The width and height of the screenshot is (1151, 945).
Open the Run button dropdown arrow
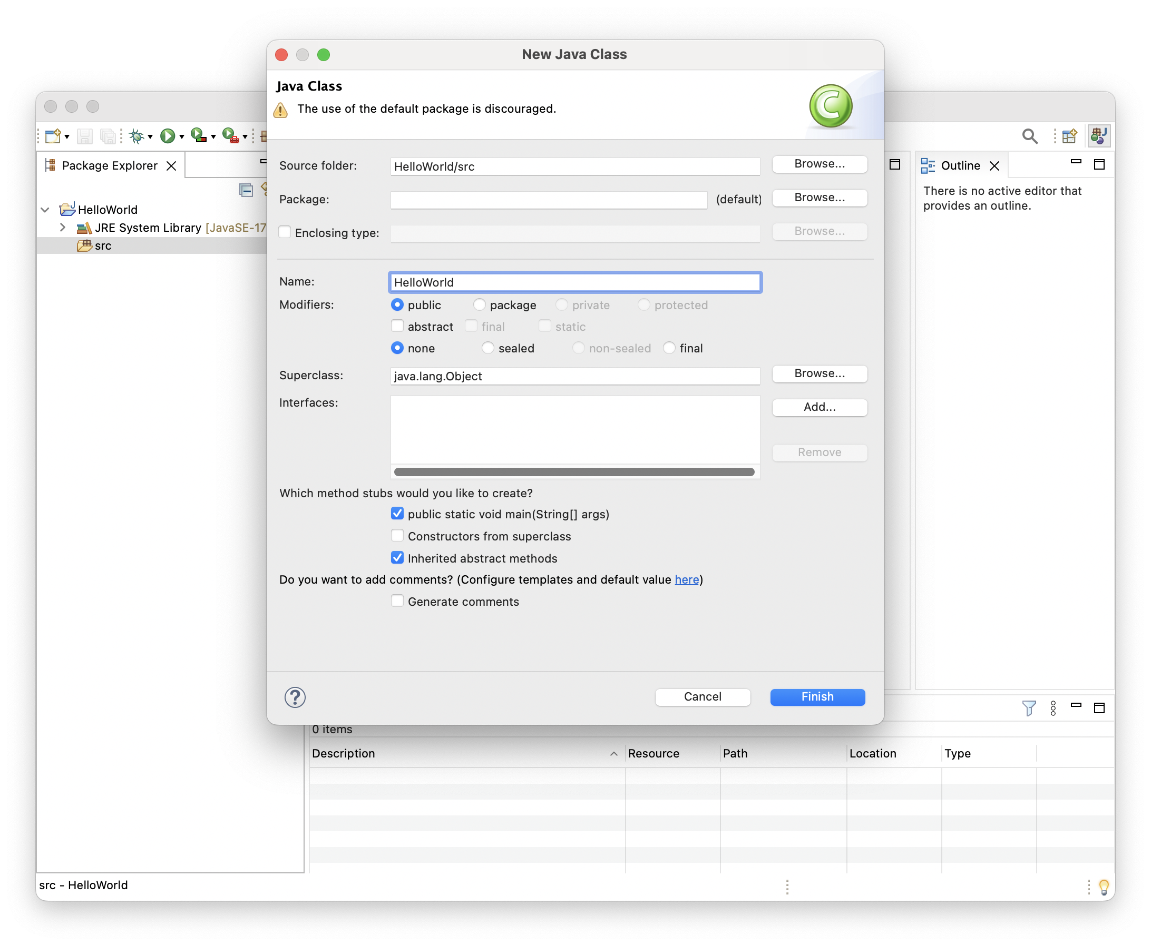[182, 136]
